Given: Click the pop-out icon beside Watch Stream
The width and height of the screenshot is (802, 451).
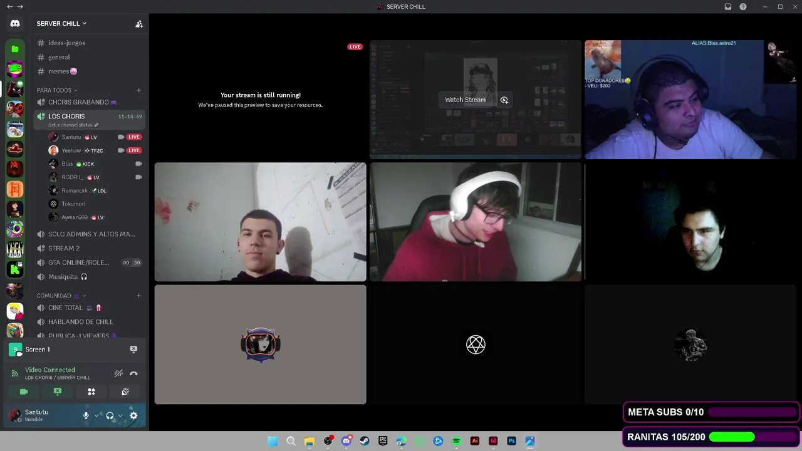Looking at the screenshot, I should [504, 100].
